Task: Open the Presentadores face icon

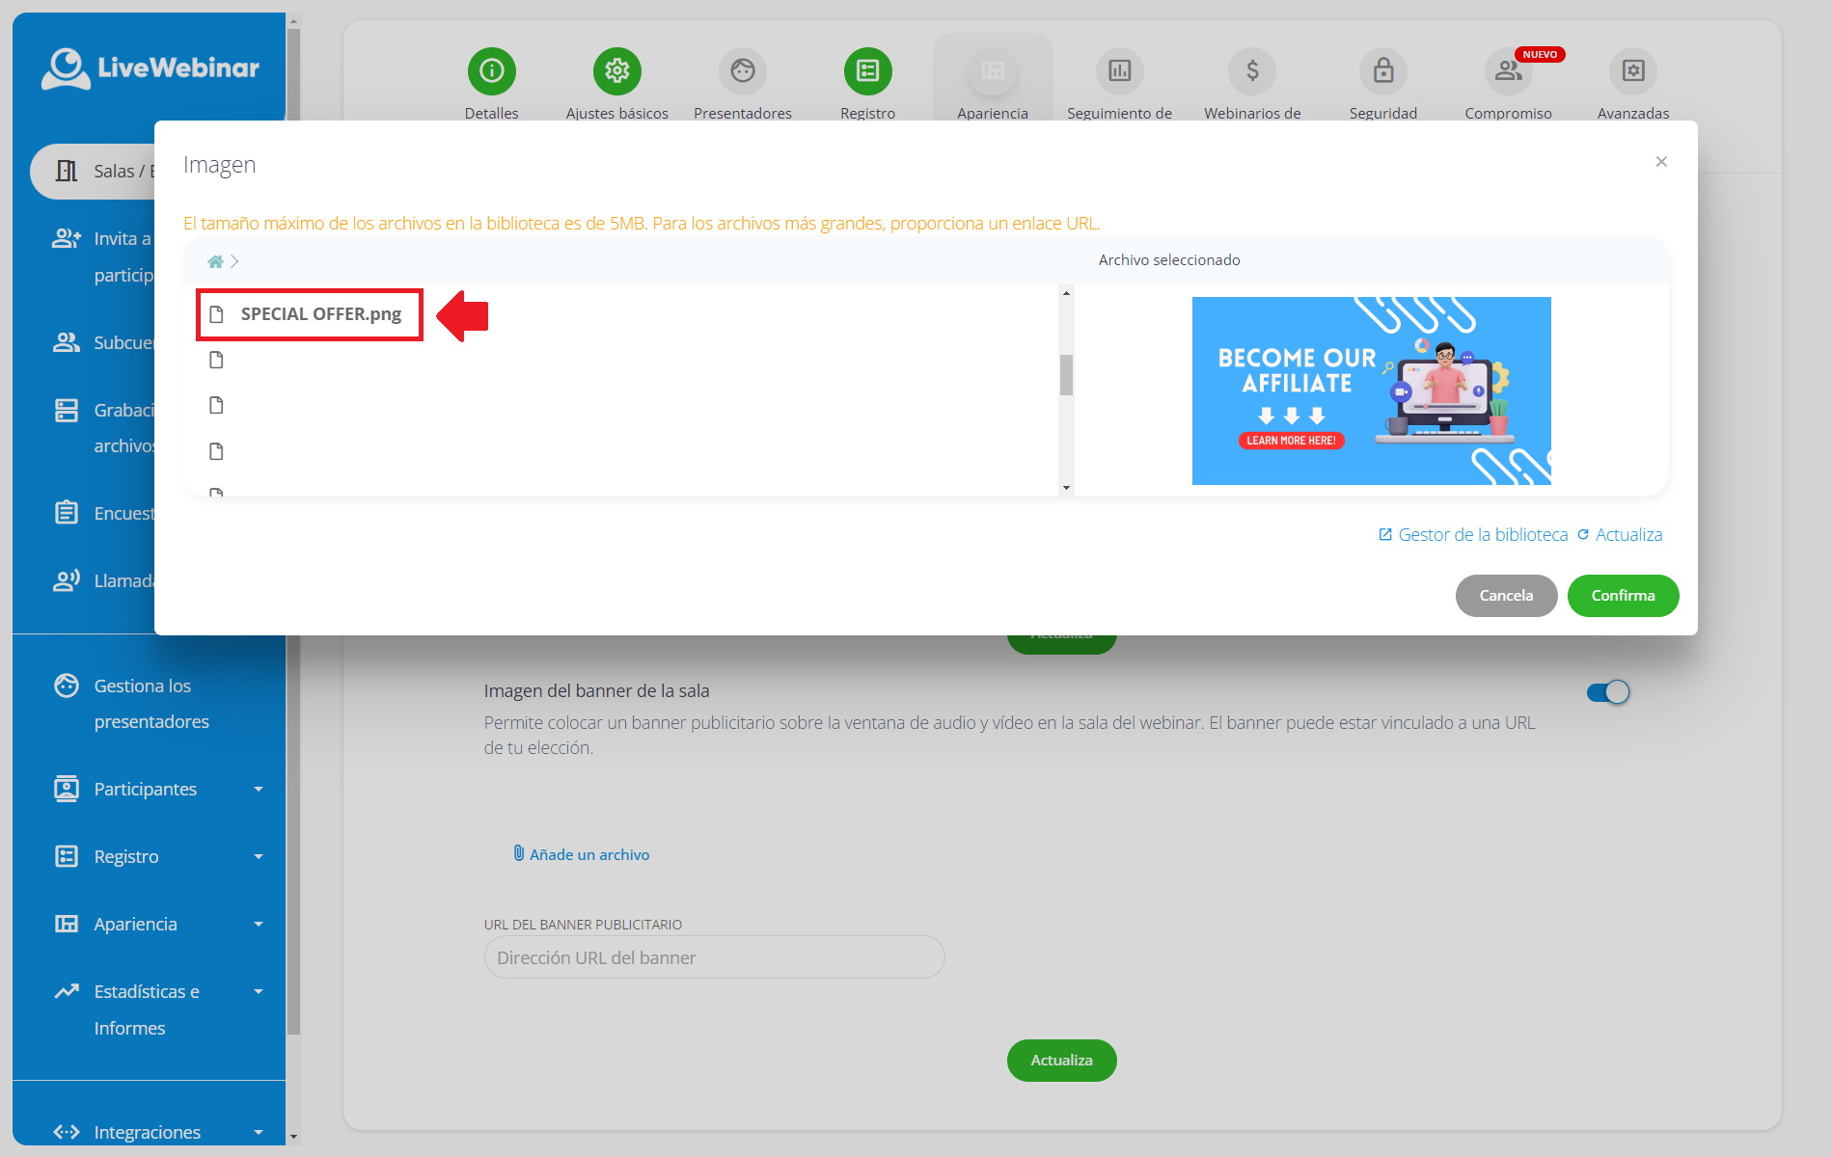Action: [743, 70]
